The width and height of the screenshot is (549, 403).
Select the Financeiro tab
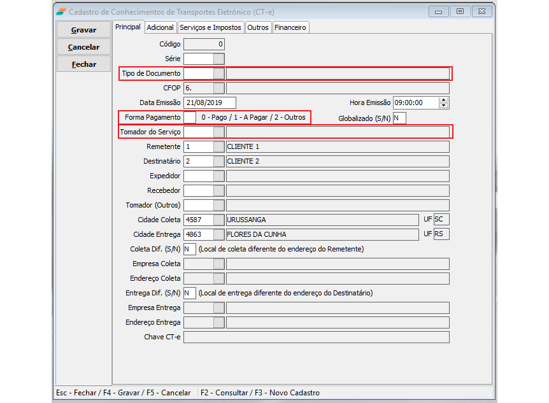coord(290,27)
